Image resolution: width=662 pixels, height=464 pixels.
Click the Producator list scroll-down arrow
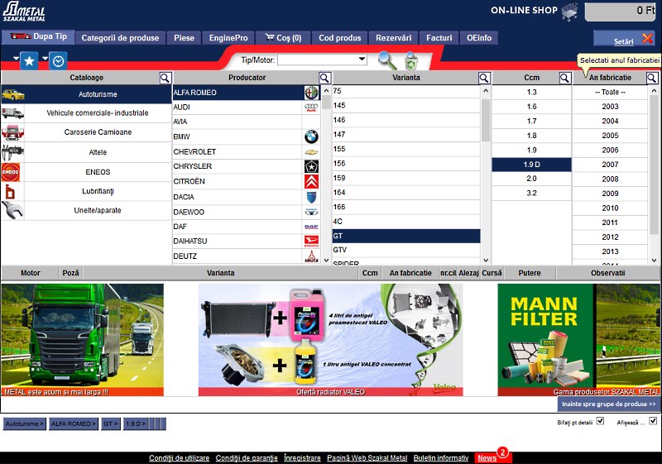[326, 261]
